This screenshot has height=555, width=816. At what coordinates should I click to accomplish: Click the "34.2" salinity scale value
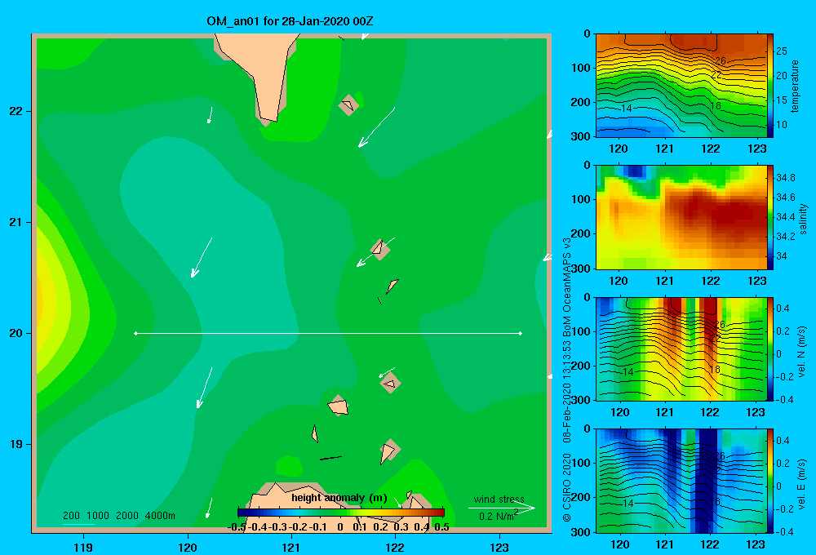[x=785, y=237]
